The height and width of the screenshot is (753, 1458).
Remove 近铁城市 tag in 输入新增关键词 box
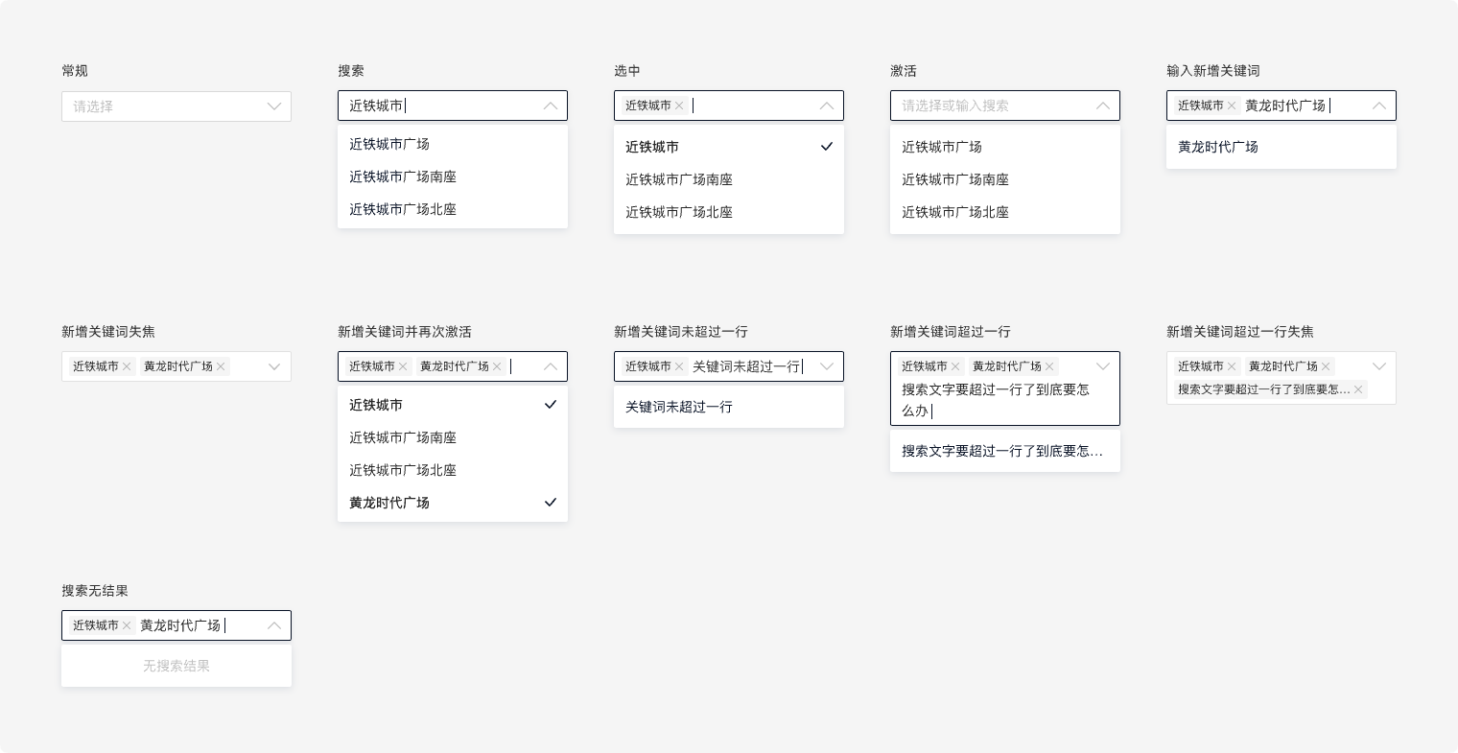1232,106
